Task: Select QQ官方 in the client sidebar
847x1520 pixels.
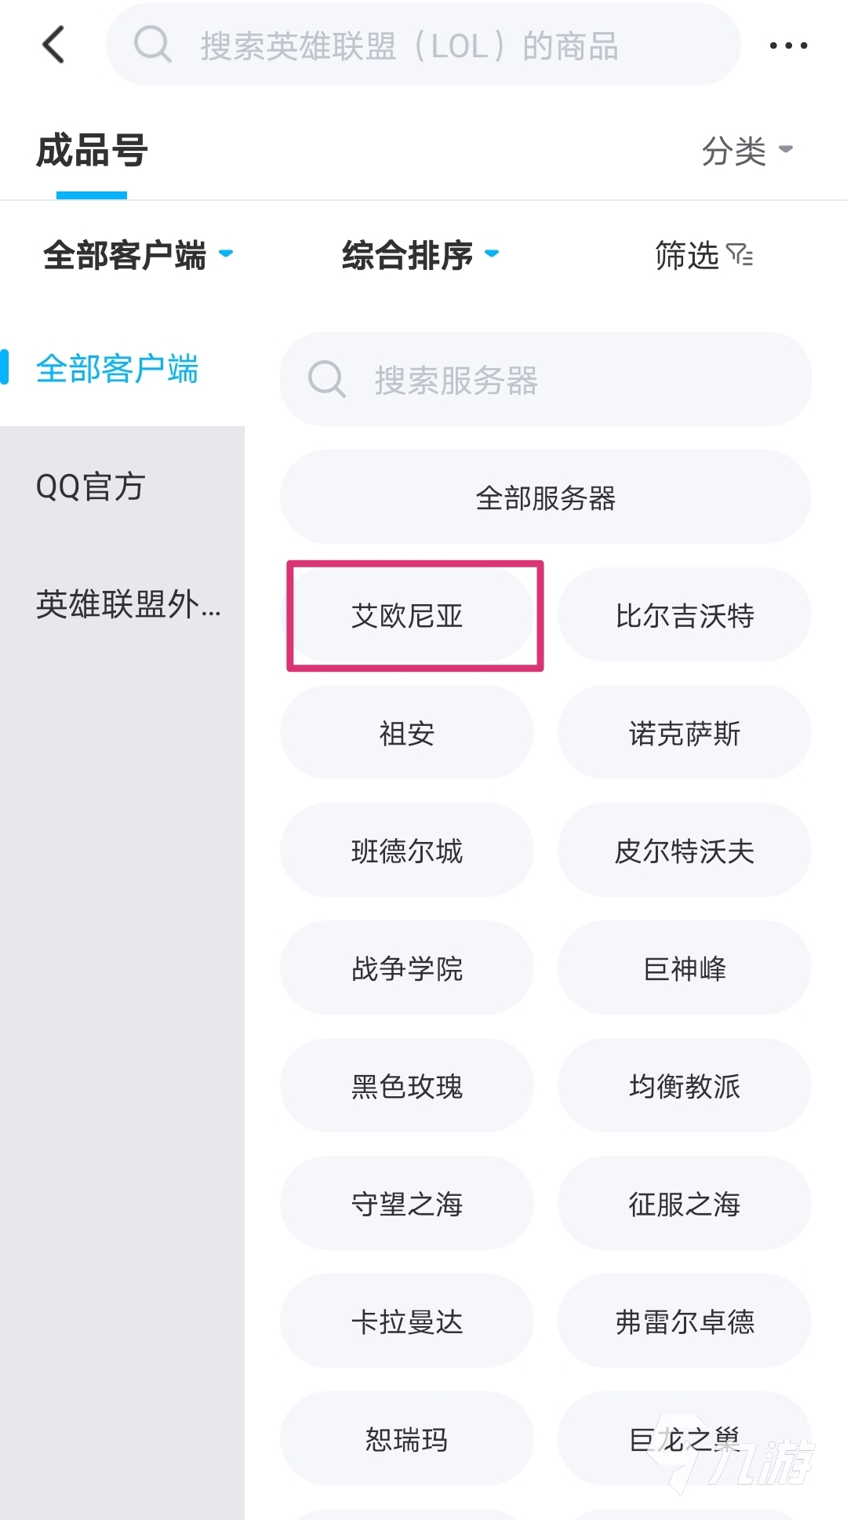Action: click(x=91, y=487)
